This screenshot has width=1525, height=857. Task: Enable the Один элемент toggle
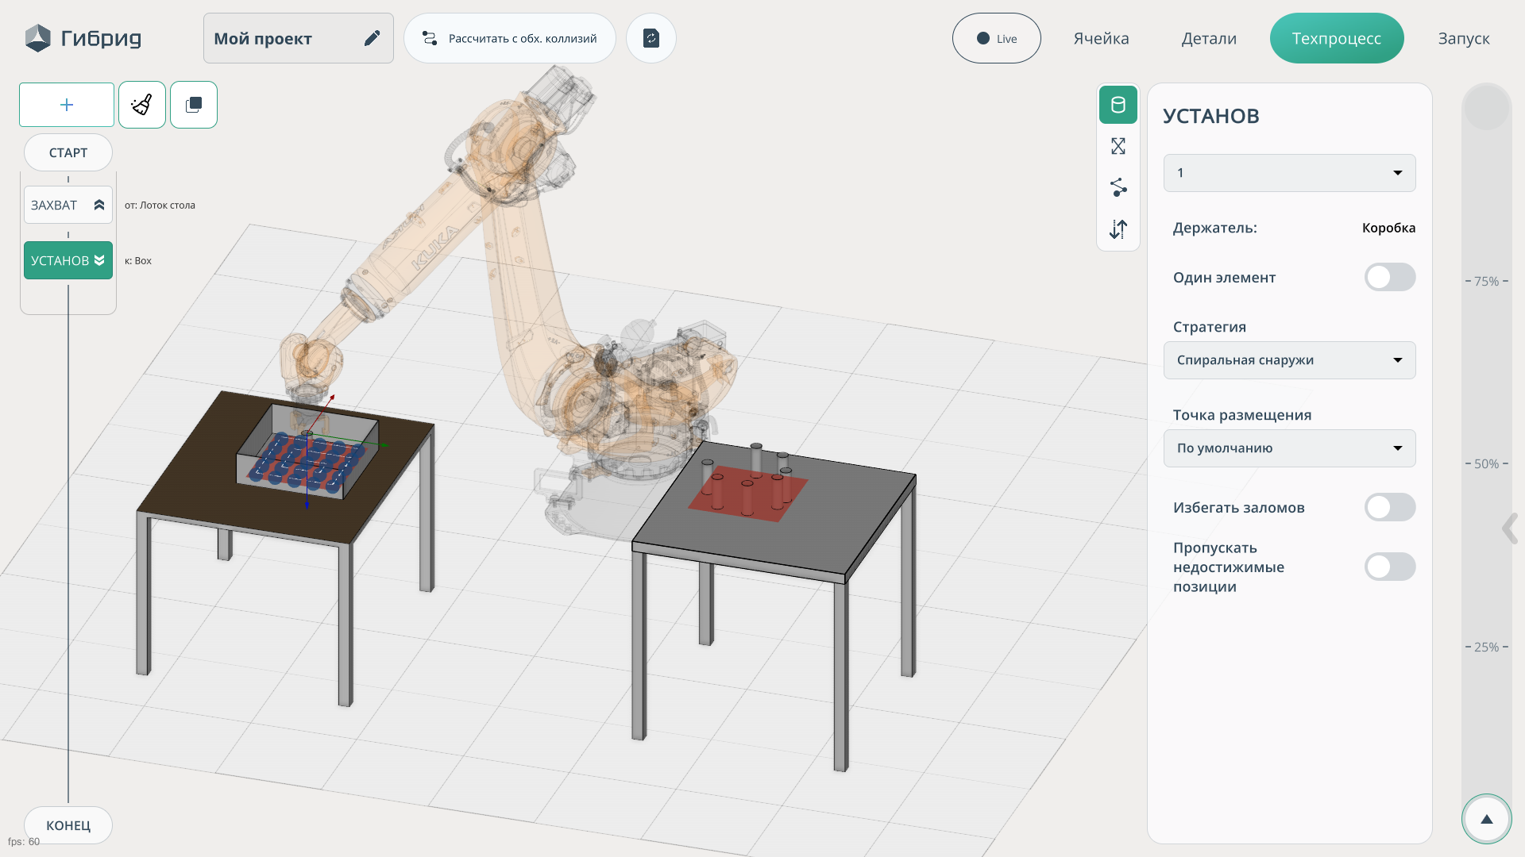(x=1389, y=278)
